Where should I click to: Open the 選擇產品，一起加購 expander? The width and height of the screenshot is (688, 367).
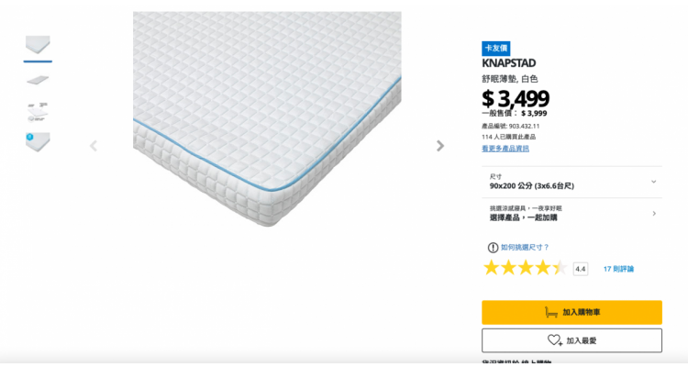point(571,214)
